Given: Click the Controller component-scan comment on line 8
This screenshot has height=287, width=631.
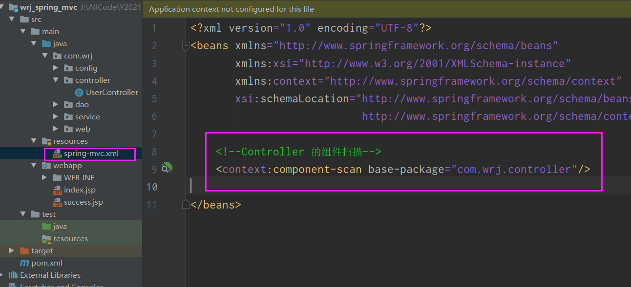Looking at the screenshot, I should 298,152.
